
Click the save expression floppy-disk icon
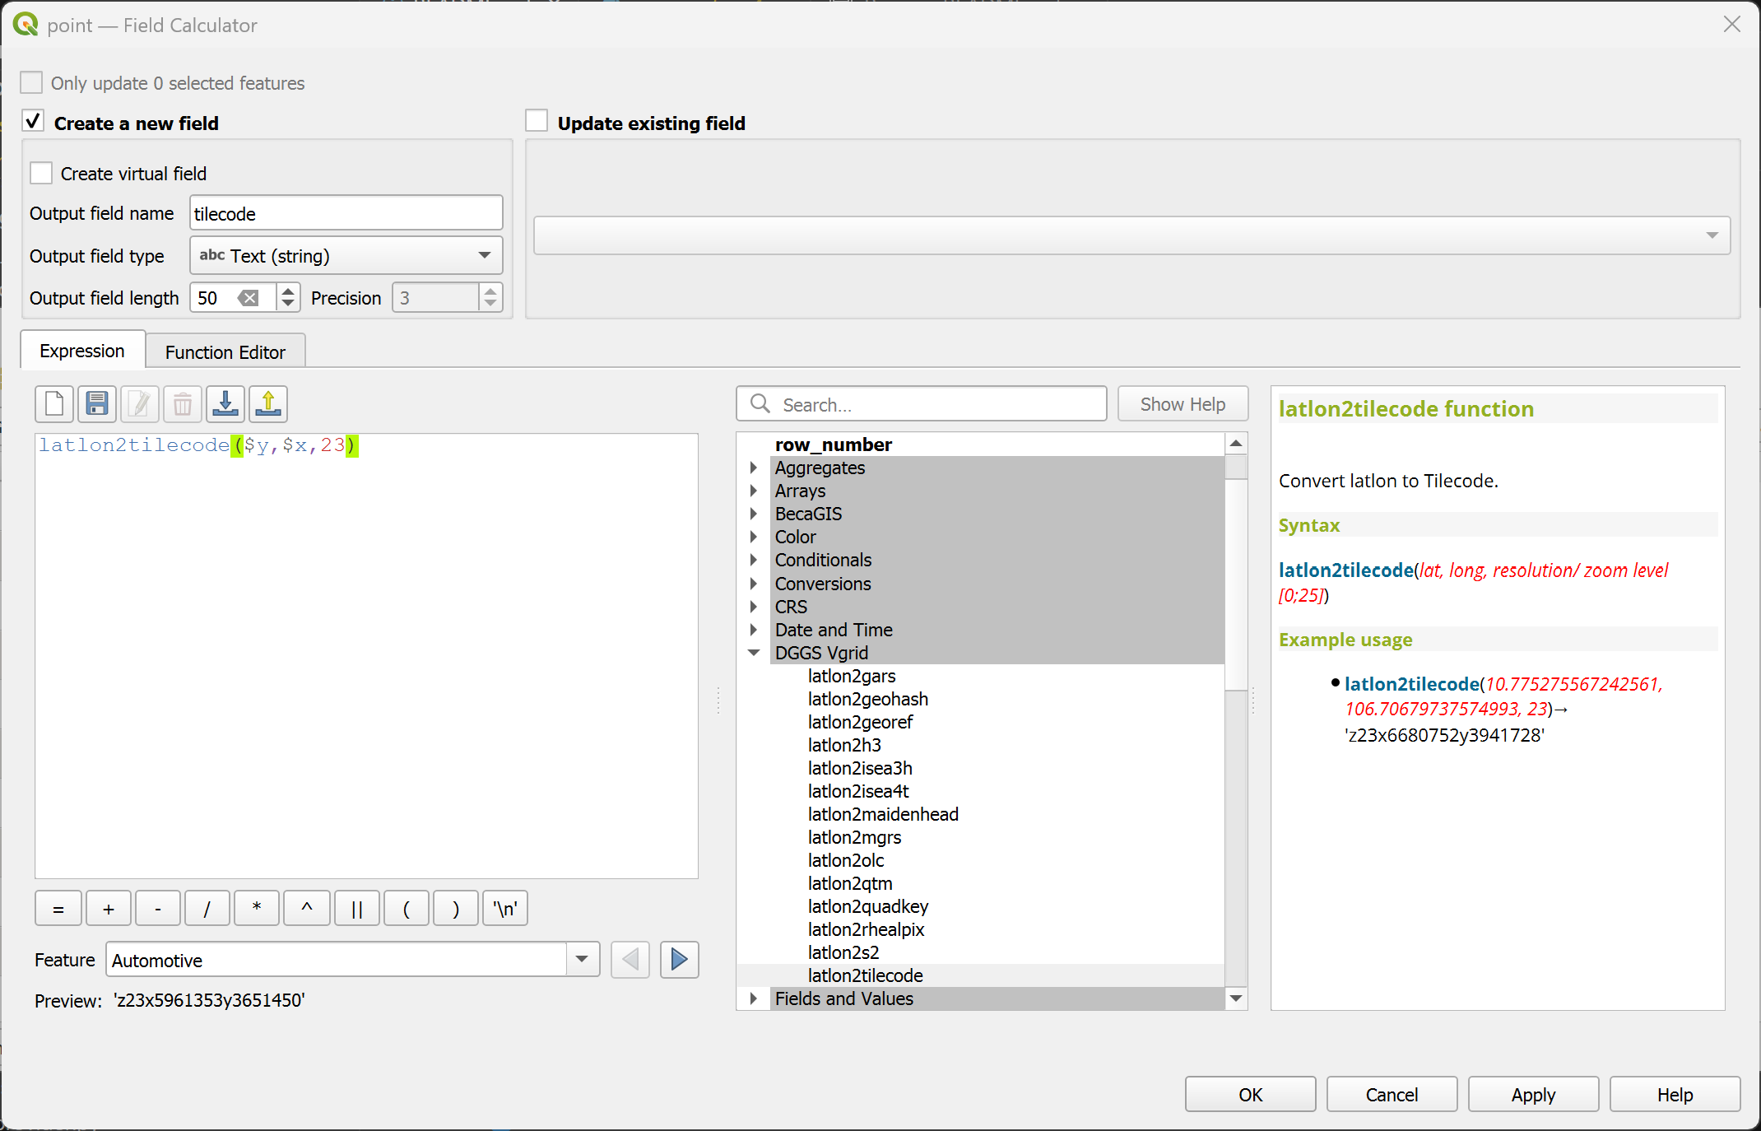97,404
